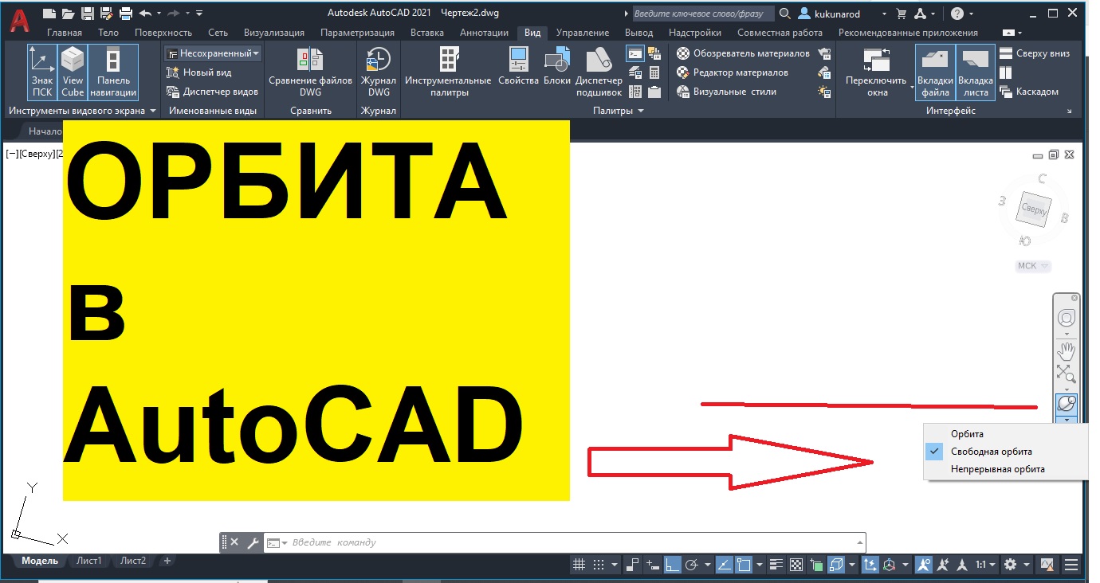Open the Help question mark icon
The image size is (1100, 583).
957,14
